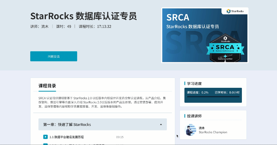Select the 课程目录 tab heading
Screen dimensions: 277x145
[x=47, y=86]
